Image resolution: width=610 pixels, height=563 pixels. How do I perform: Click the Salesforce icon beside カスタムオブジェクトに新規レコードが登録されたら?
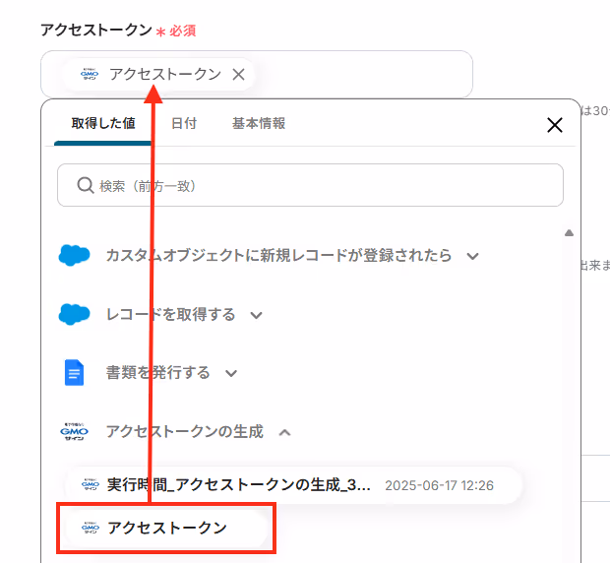[x=75, y=256]
